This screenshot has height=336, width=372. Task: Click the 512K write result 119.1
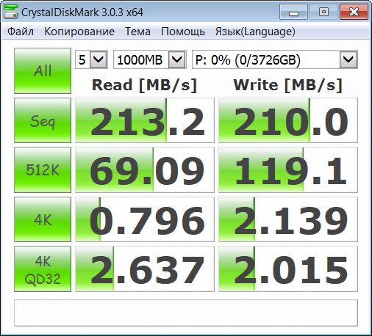[288, 169]
